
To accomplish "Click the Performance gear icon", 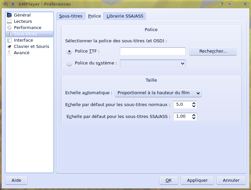I will [x=9, y=28].
